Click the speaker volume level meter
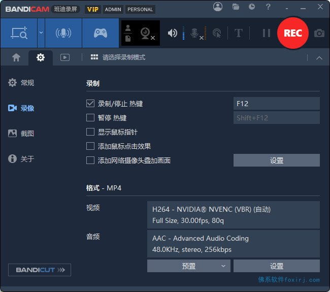Screen dimensions: 330x292 pos(184,33)
